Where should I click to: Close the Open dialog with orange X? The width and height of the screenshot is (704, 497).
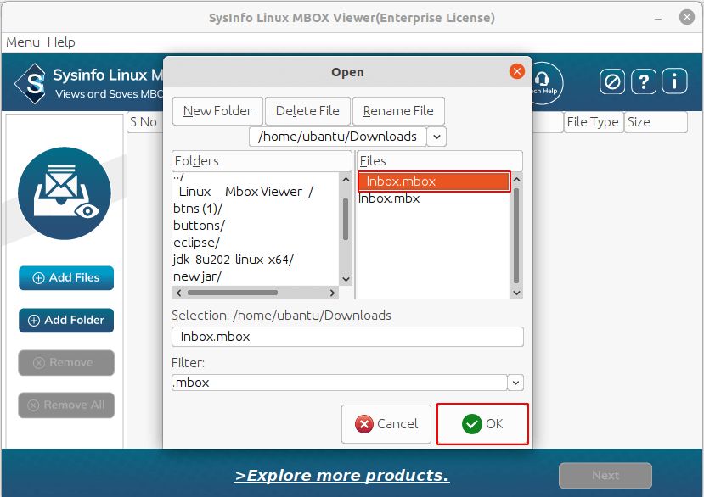click(x=517, y=71)
